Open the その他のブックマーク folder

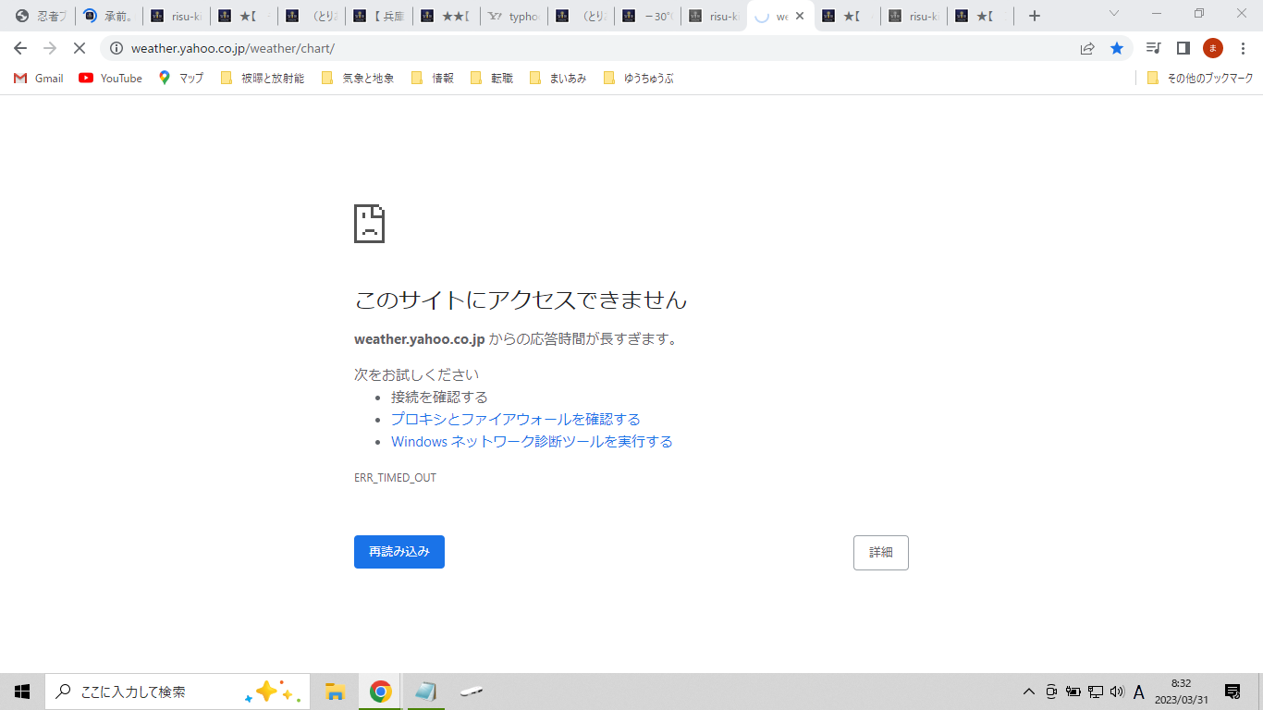tap(1200, 79)
